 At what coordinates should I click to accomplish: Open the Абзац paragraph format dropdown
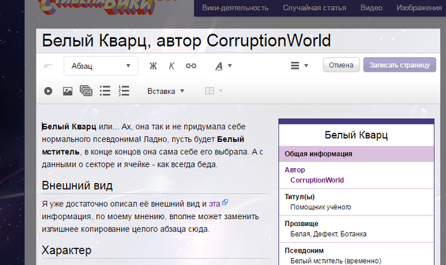pos(101,66)
